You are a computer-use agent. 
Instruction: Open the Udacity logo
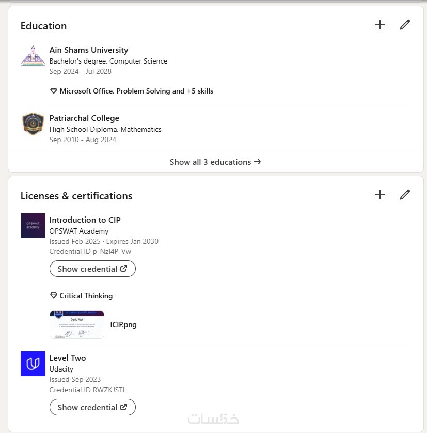pos(33,364)
